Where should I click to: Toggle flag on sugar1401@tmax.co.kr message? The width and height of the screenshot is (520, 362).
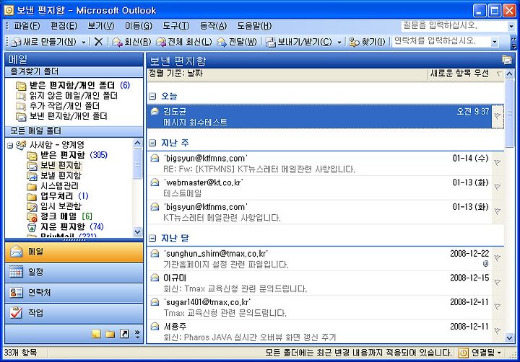pos(498,306)
